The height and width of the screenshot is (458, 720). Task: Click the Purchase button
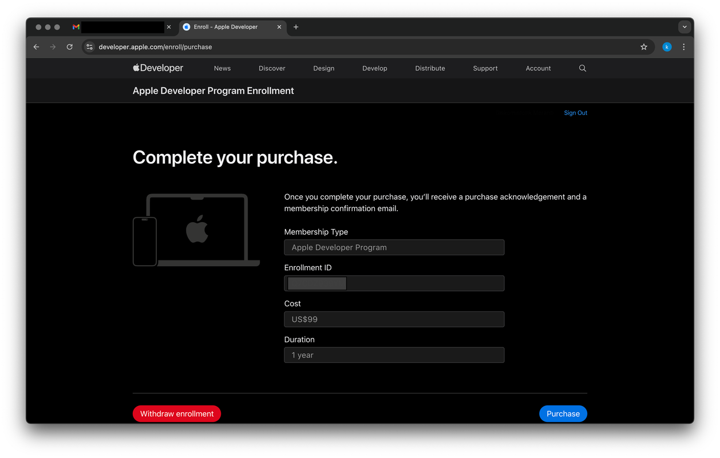[563, 413]
